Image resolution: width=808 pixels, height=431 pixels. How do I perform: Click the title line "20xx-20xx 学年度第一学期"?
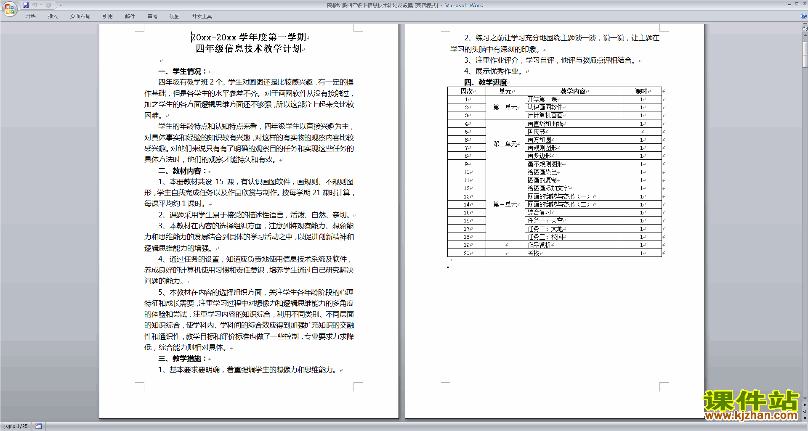pyautogui.click(x=249, y=37)
